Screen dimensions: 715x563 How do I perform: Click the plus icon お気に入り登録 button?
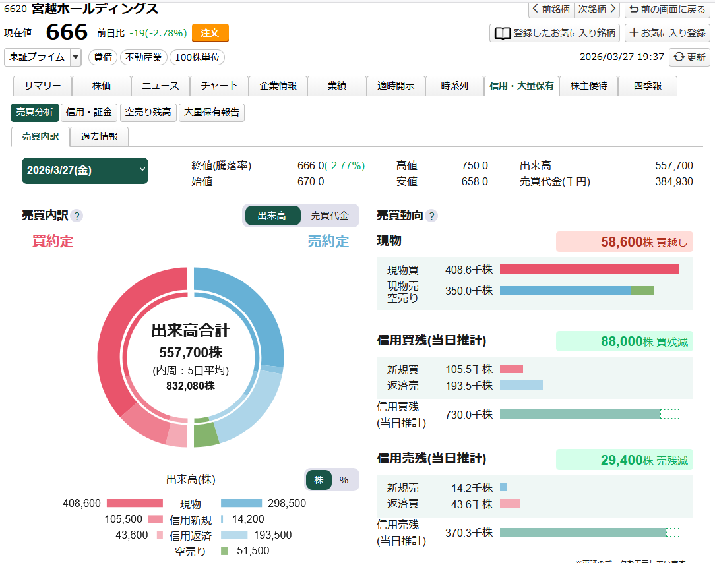(667, 33)
